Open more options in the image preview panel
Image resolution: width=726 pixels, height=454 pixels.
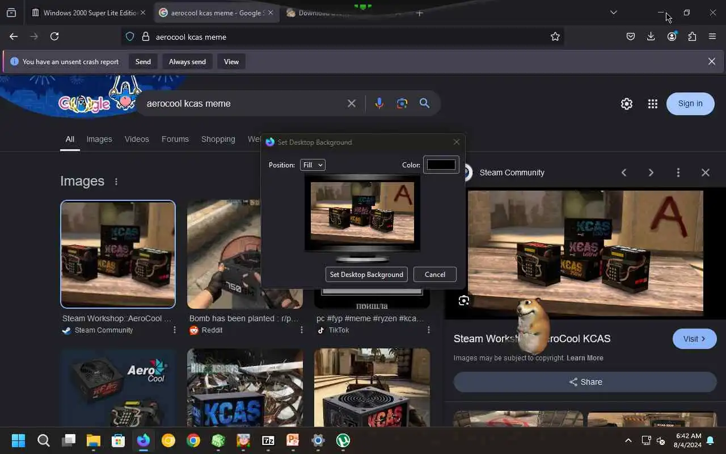pos(678,173)
